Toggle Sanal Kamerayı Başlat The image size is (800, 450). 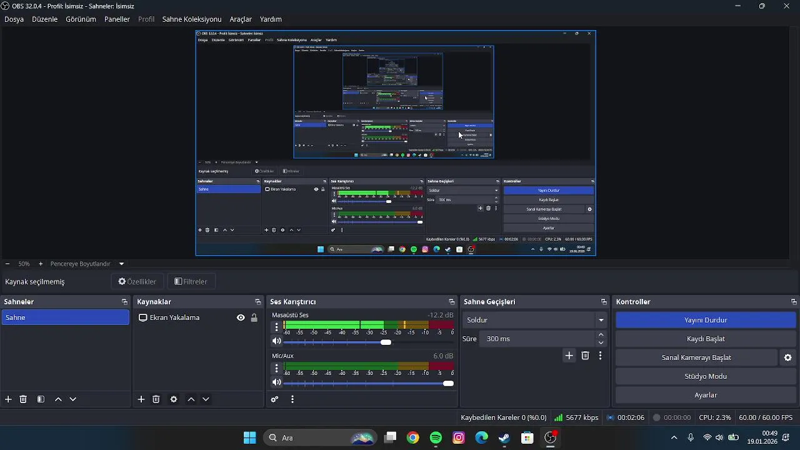pos(696,357)
